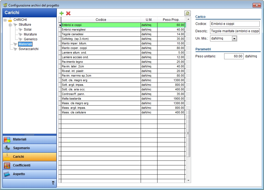Click the Aspetto panel icon
264x190 pixels.
coord(7,174)
